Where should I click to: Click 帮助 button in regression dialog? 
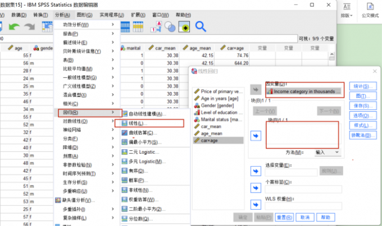tap(325, 217)
